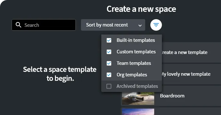The height and width of the screenshot is (115, 221).
Task: Click the purple sky template thumbnail
Action: (138, 112)
